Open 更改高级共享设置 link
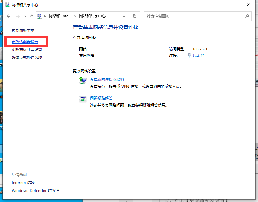258x202 pixels. click(27, 50)
